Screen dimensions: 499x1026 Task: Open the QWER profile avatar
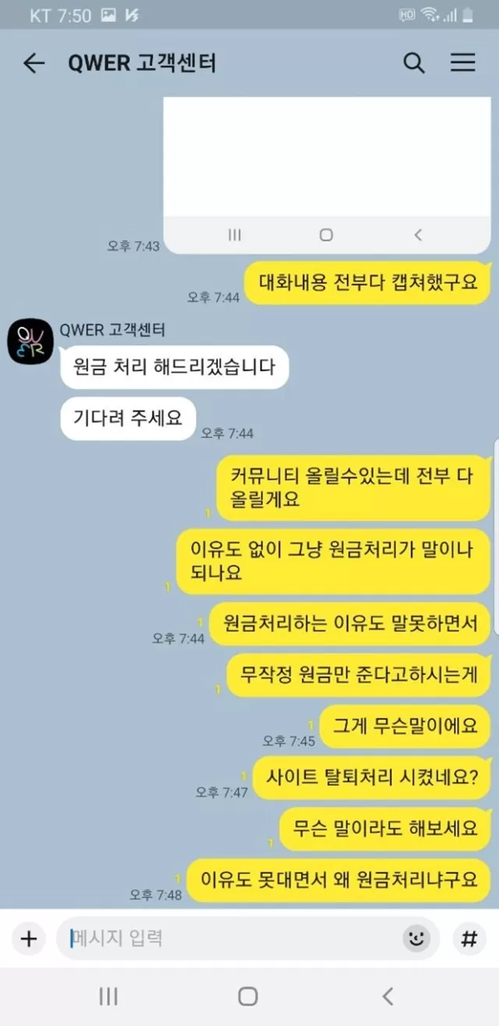(x=30, y=341)
